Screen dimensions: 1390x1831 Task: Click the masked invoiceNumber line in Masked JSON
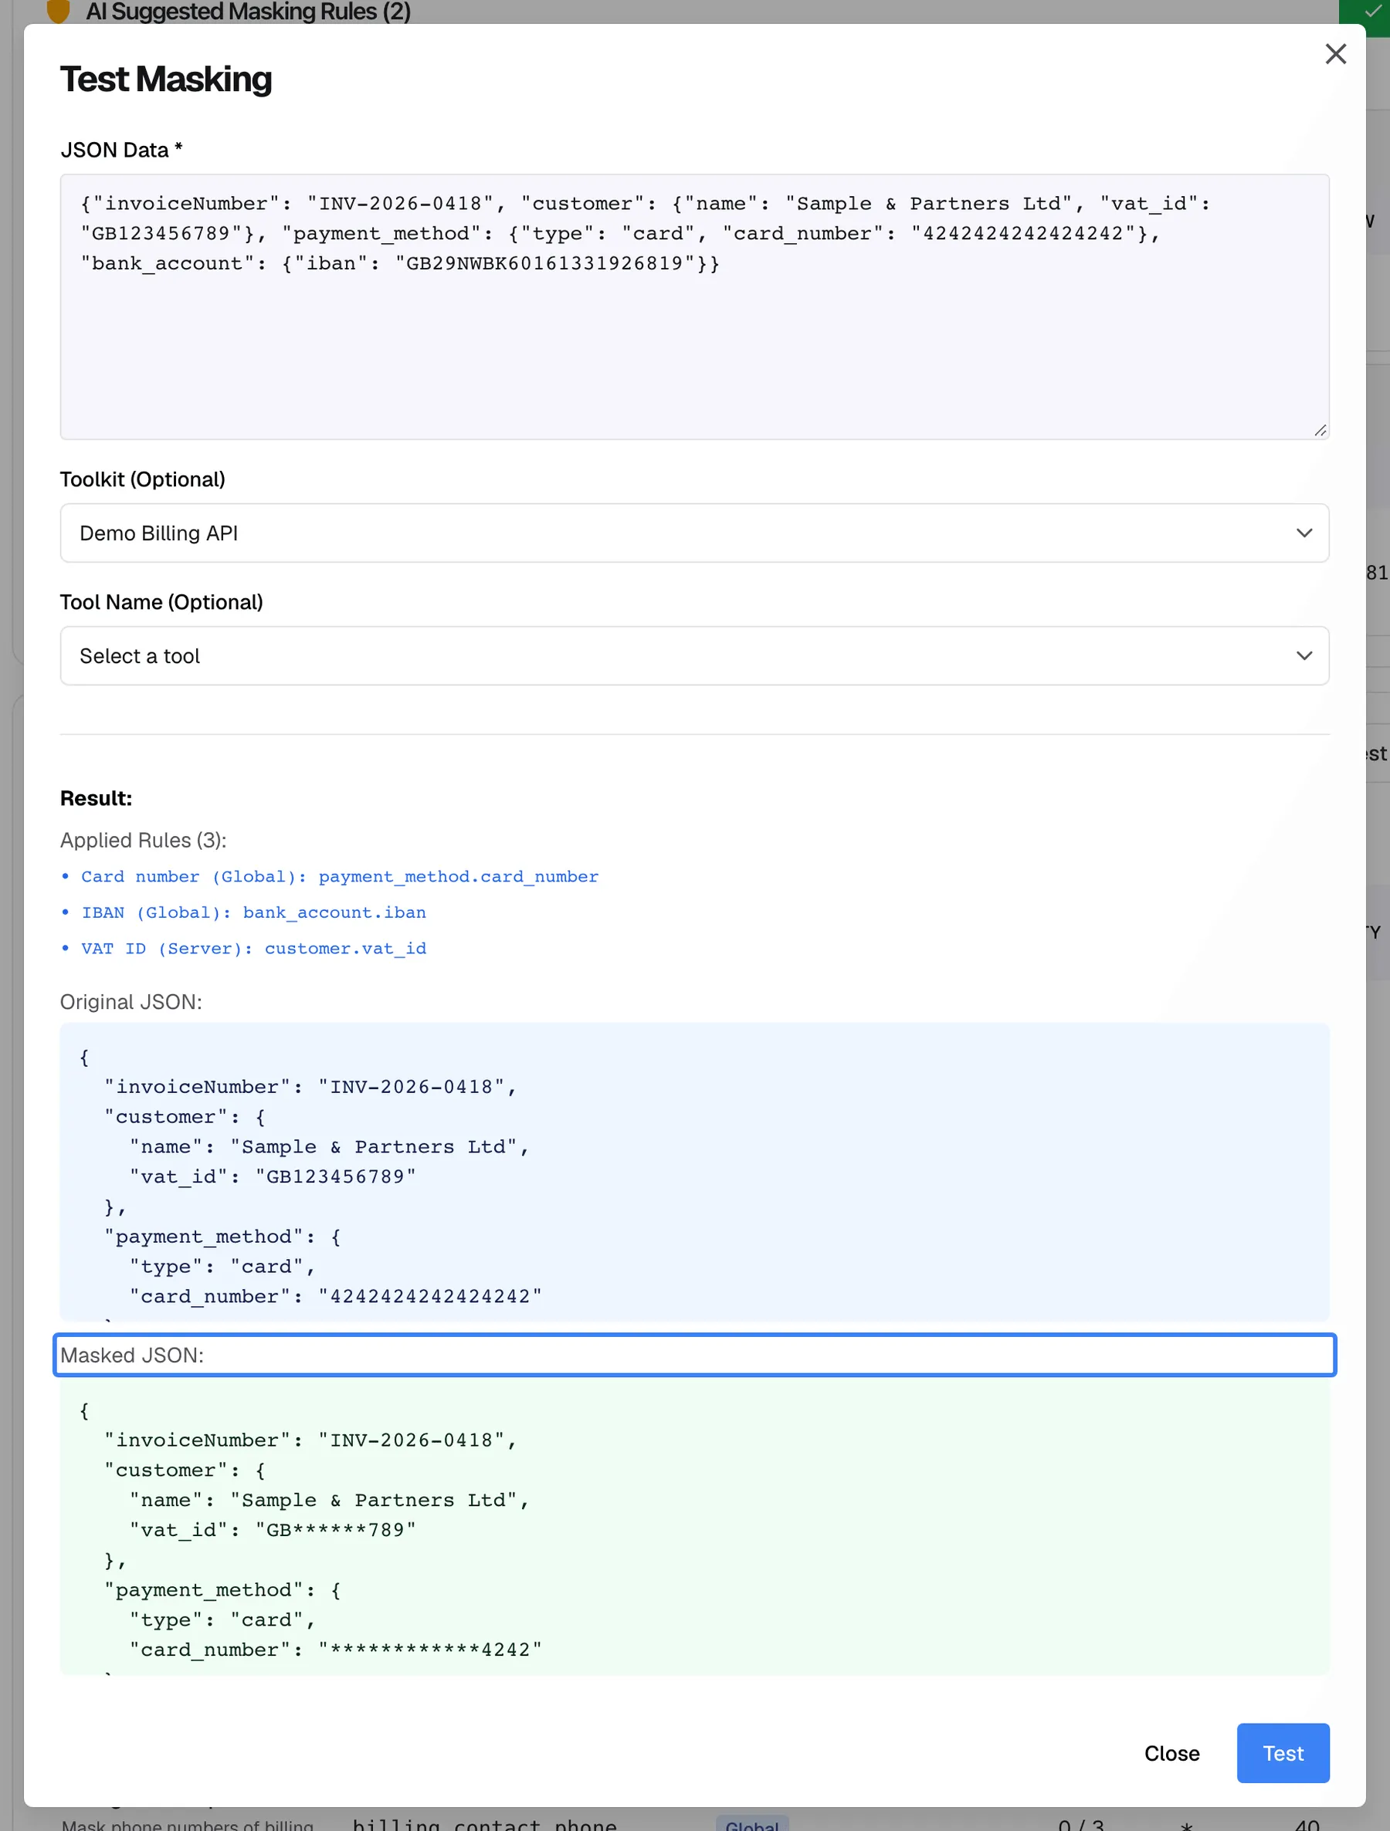coord(310,1440)
